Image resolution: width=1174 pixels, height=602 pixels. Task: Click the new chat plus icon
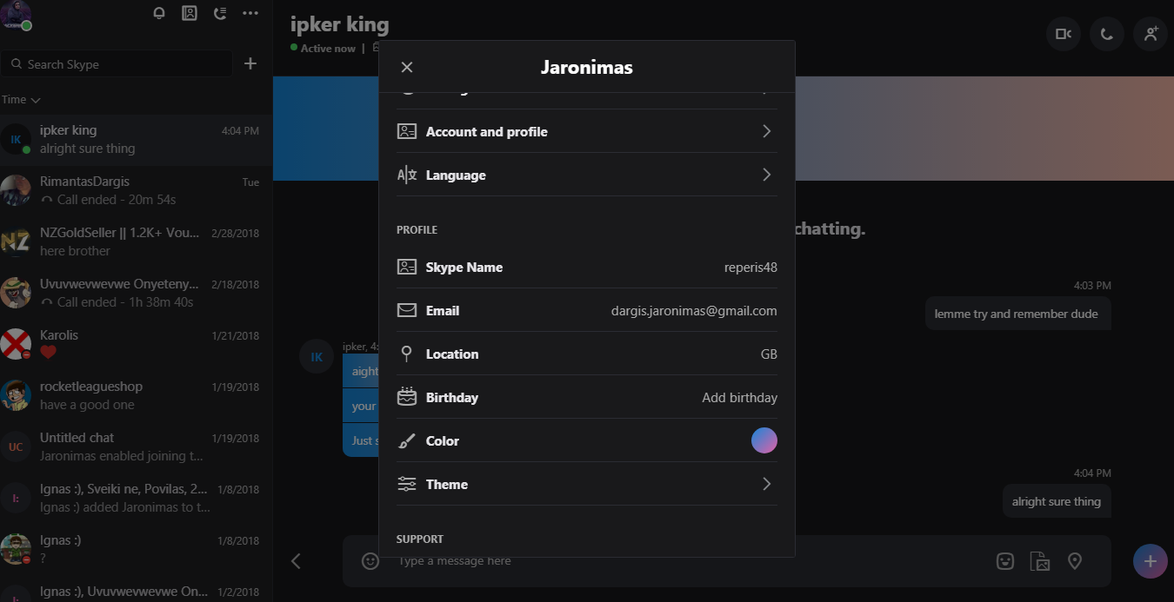(x=250, y=63)
